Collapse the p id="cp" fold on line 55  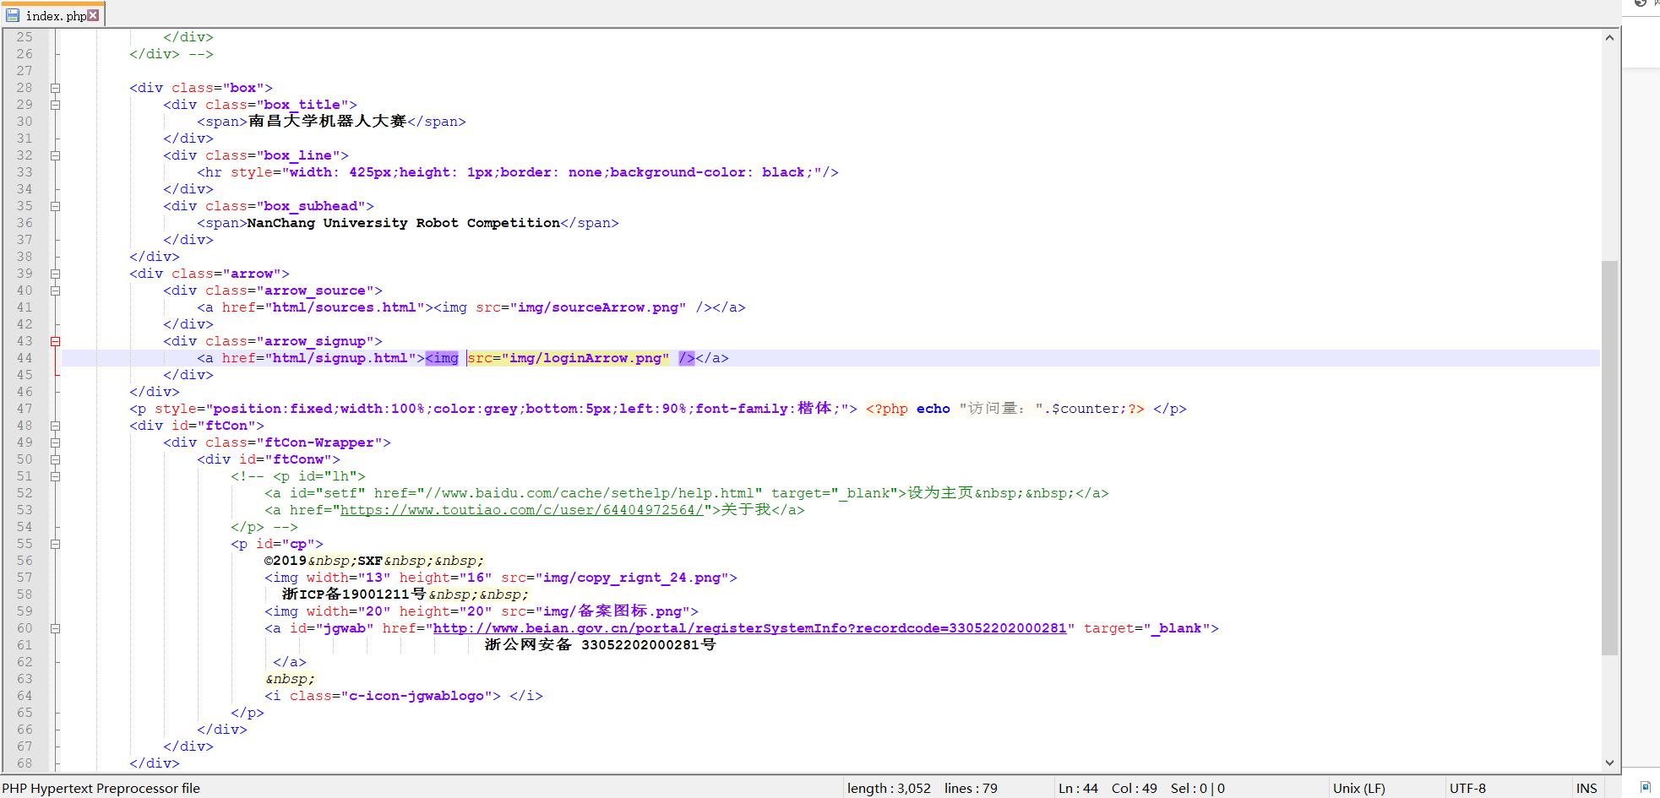(55, 544)
